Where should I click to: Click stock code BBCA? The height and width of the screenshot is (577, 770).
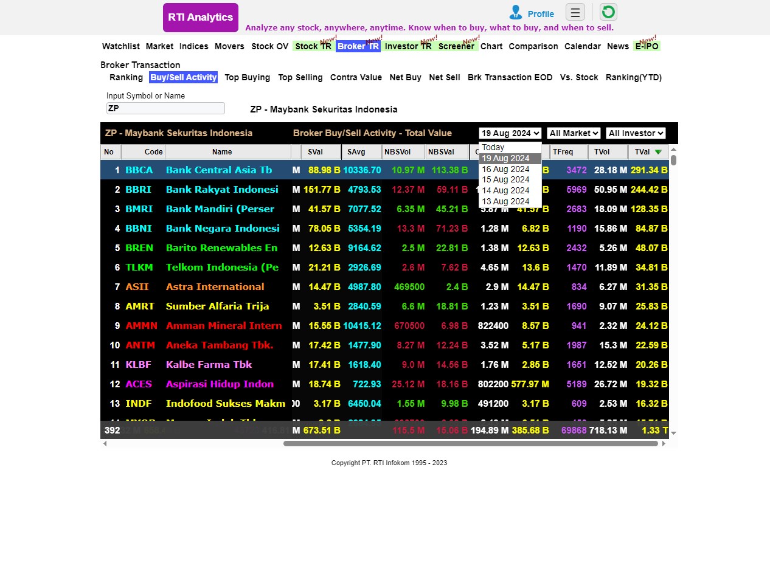[x=139, y=170]
